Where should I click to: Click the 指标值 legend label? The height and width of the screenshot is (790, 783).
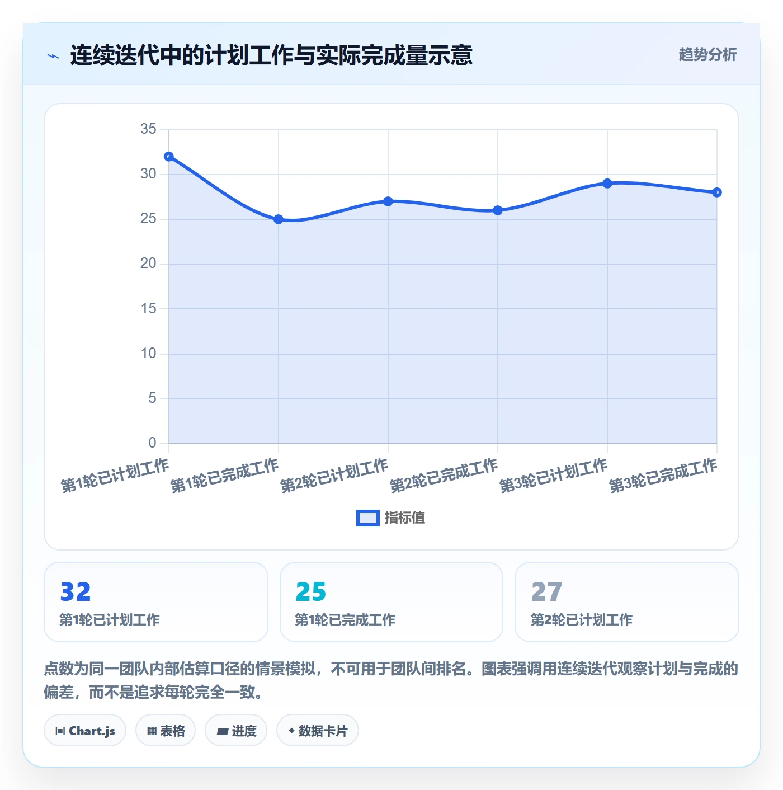click(405, 518)
